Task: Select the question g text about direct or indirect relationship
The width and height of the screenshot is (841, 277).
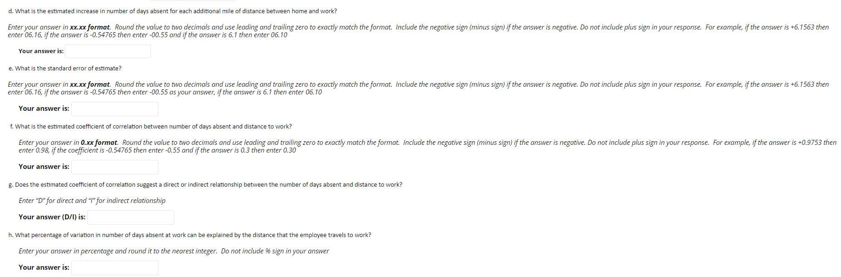Action: (x=205, y=184)
